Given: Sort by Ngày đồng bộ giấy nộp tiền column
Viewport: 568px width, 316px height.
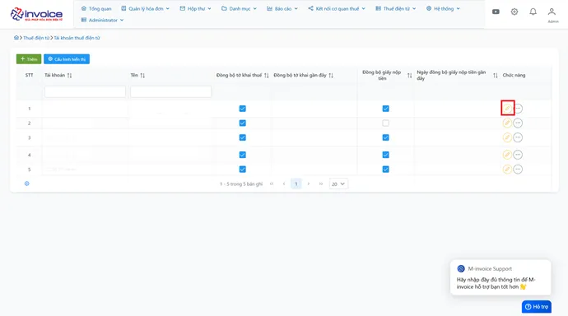Looking at the screenshot, I should tap(496, 75).
